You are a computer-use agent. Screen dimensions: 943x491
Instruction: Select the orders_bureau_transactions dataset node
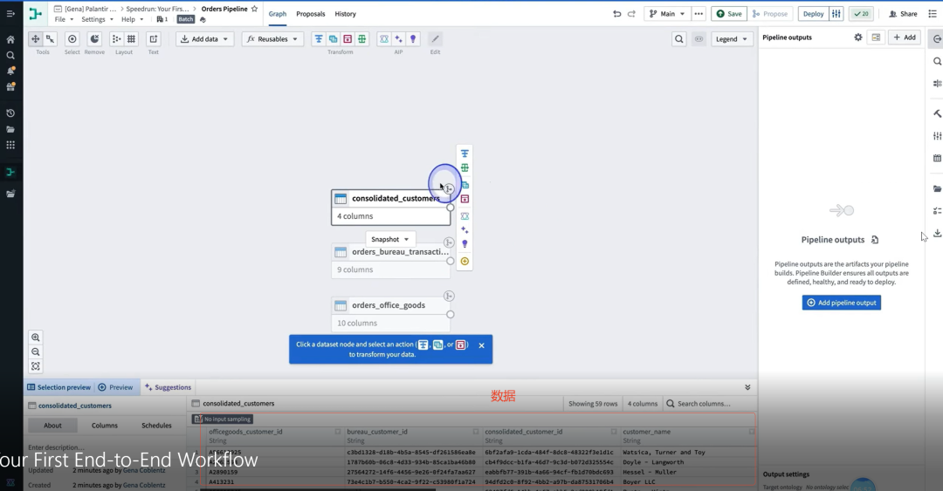390,261
